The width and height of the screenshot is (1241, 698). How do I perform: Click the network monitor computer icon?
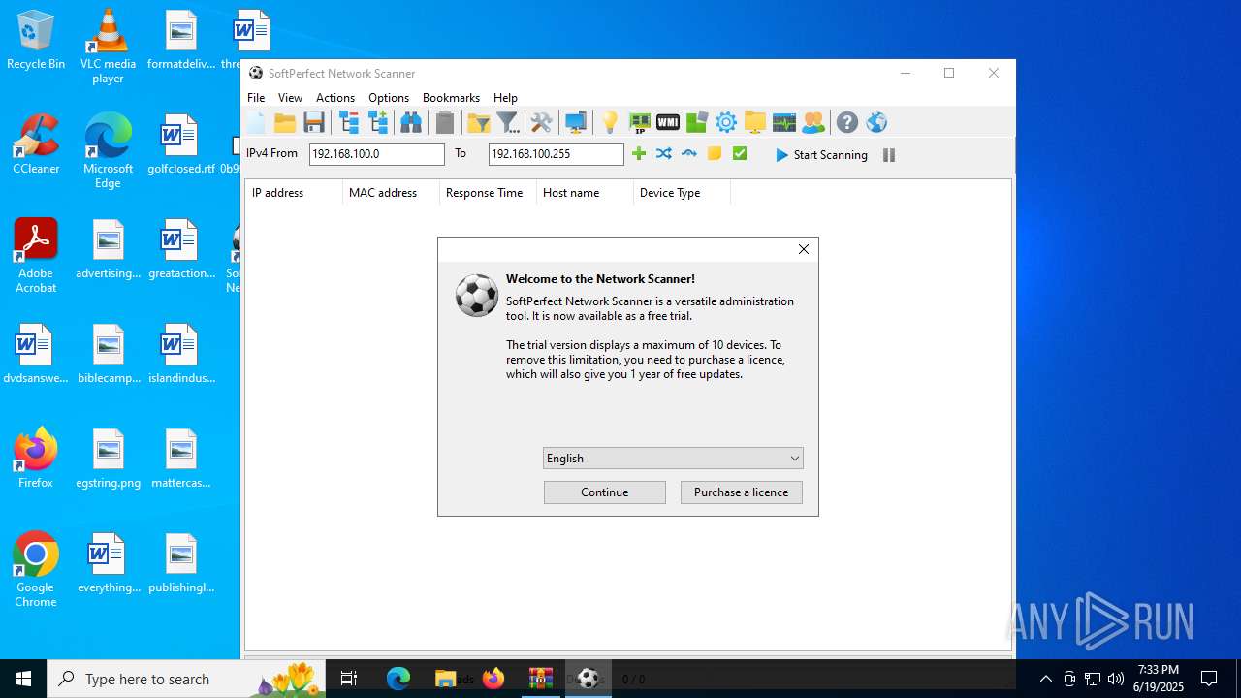(576, 122)
